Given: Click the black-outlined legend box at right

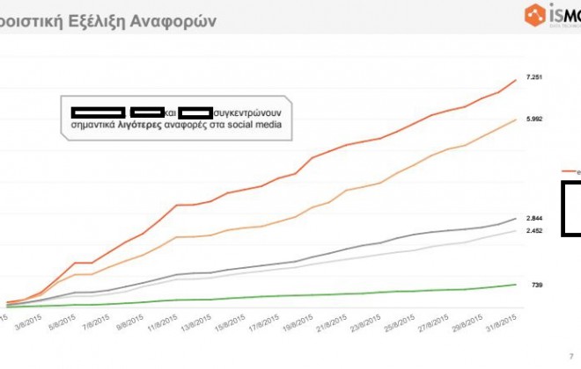Looking at the screenshot, I should [570, 208].
